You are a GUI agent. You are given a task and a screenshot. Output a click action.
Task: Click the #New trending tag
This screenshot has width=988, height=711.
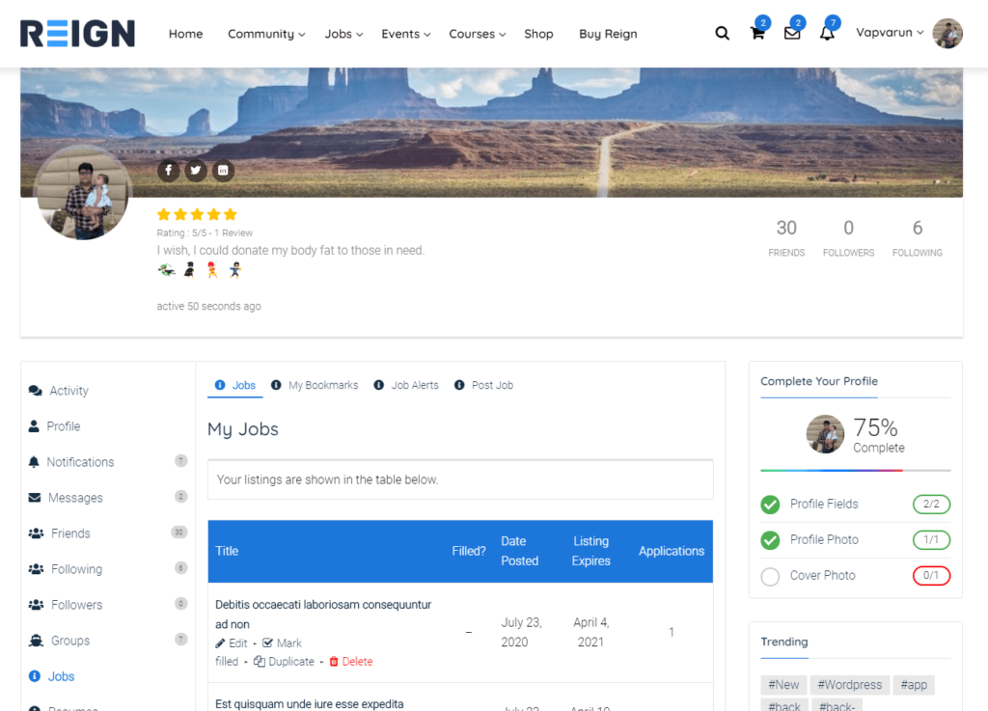783,685
